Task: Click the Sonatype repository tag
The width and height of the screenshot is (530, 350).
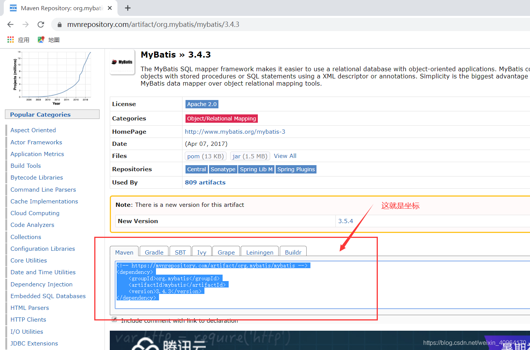Action: (x=223, y=169)
